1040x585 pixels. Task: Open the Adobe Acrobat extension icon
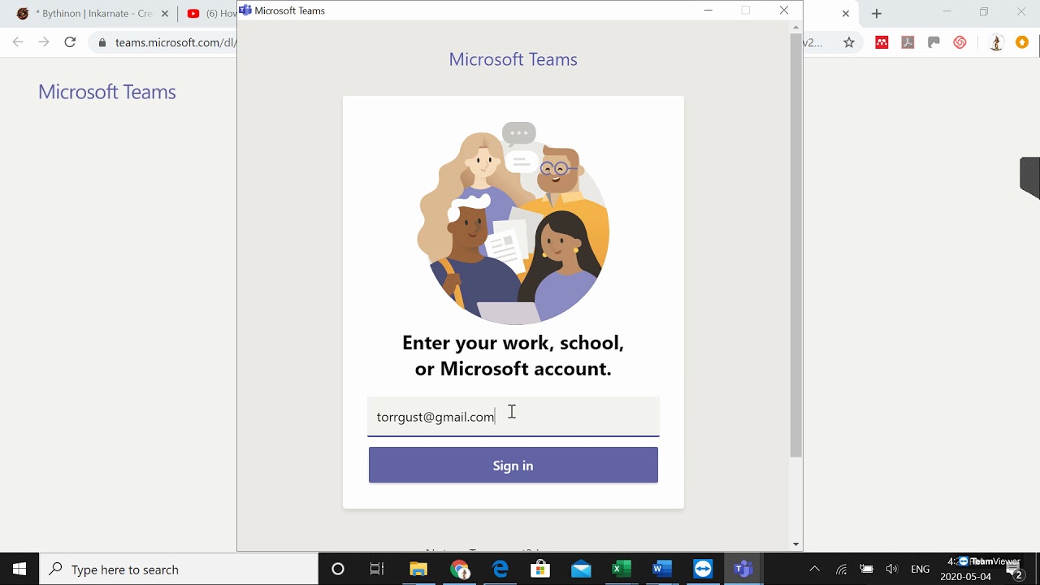pyautogui.click(x=908, y=42)
